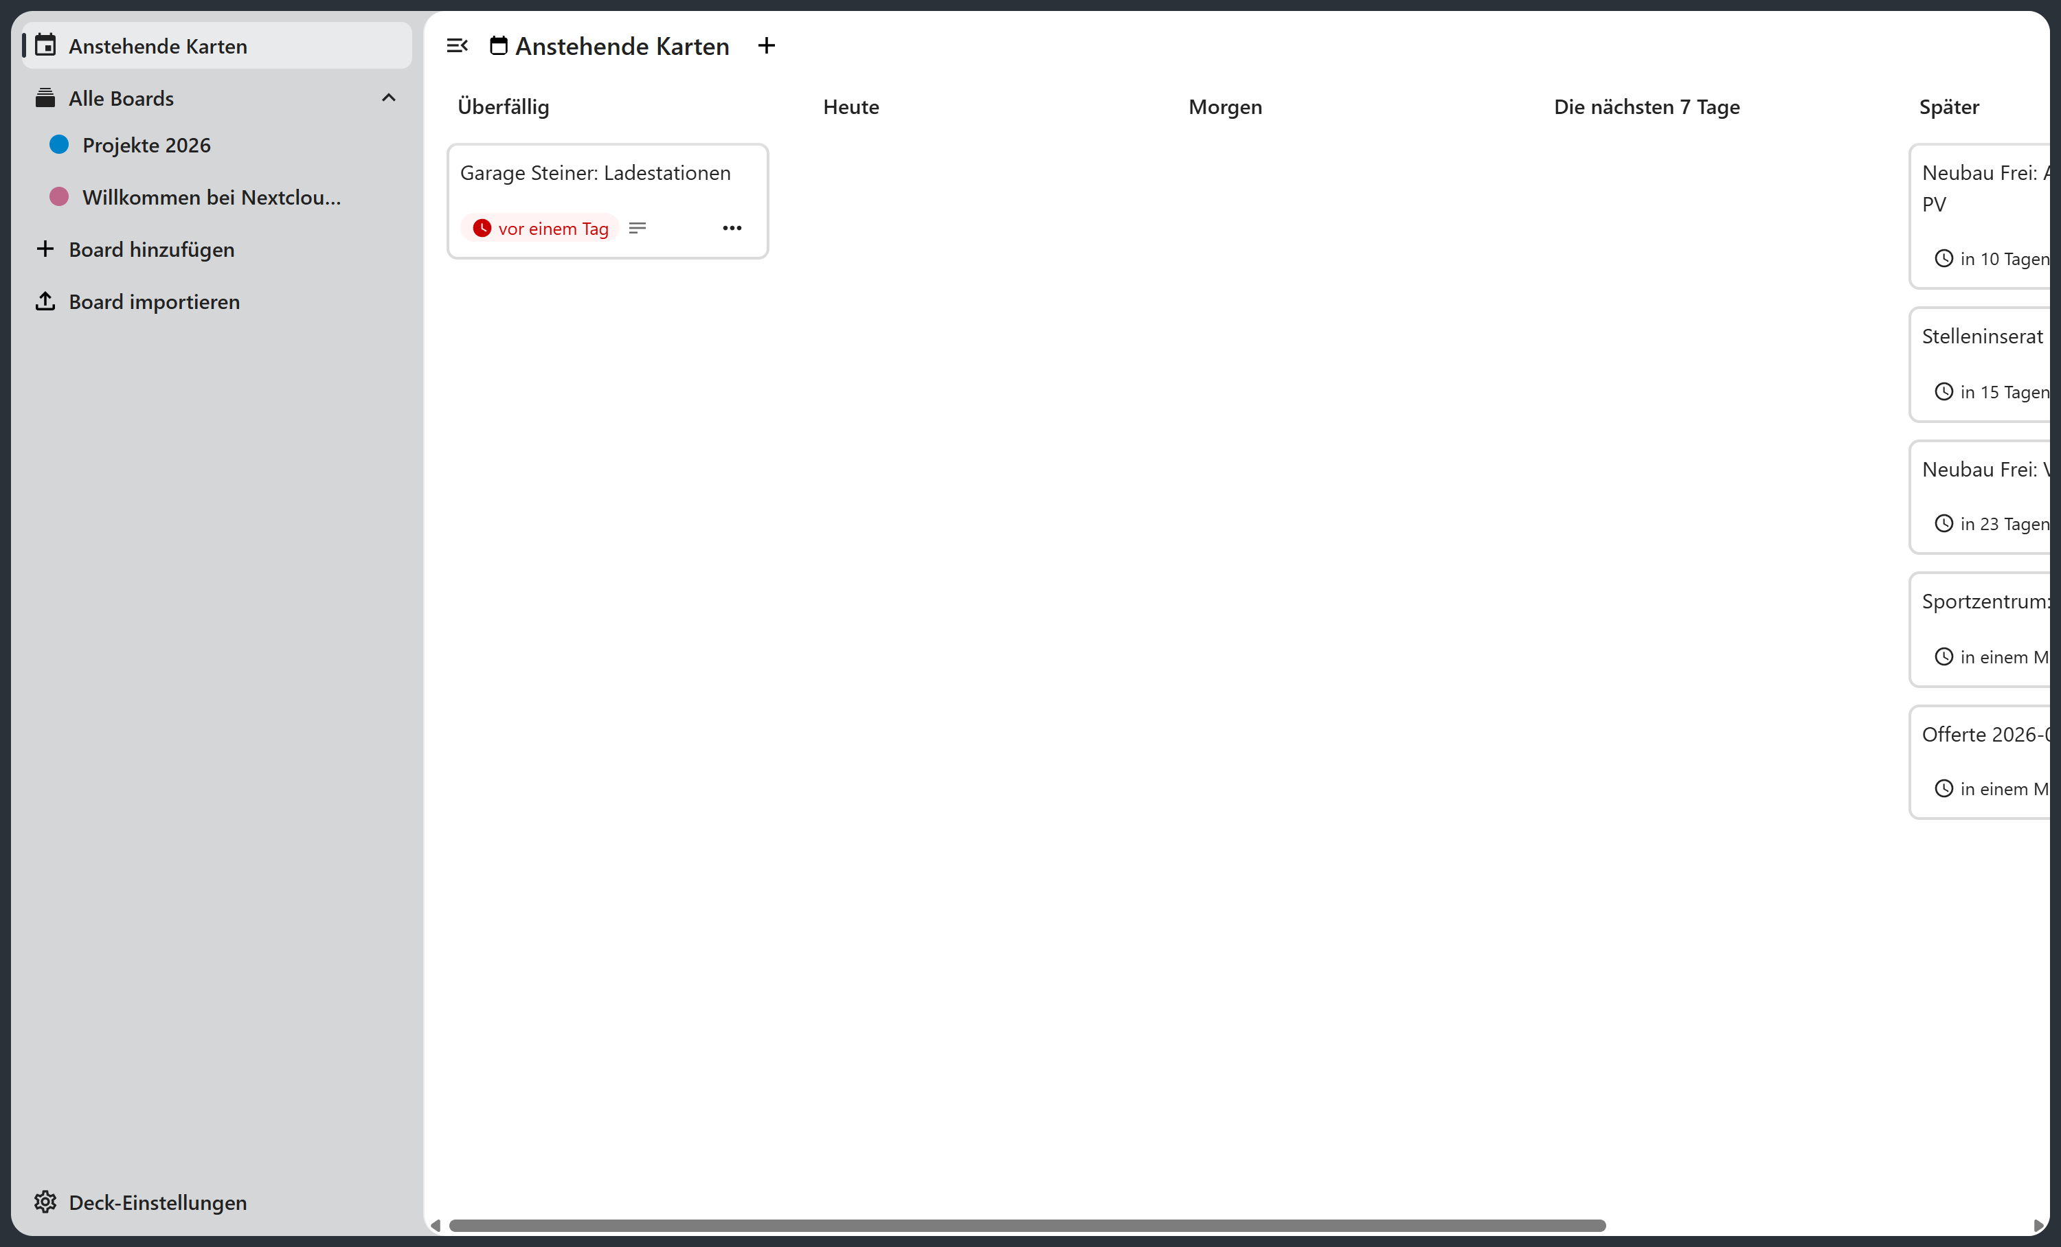Open the three-dot menu on Garage Steiner card
Screen dimensions: 2061x1247
(732, 228)
